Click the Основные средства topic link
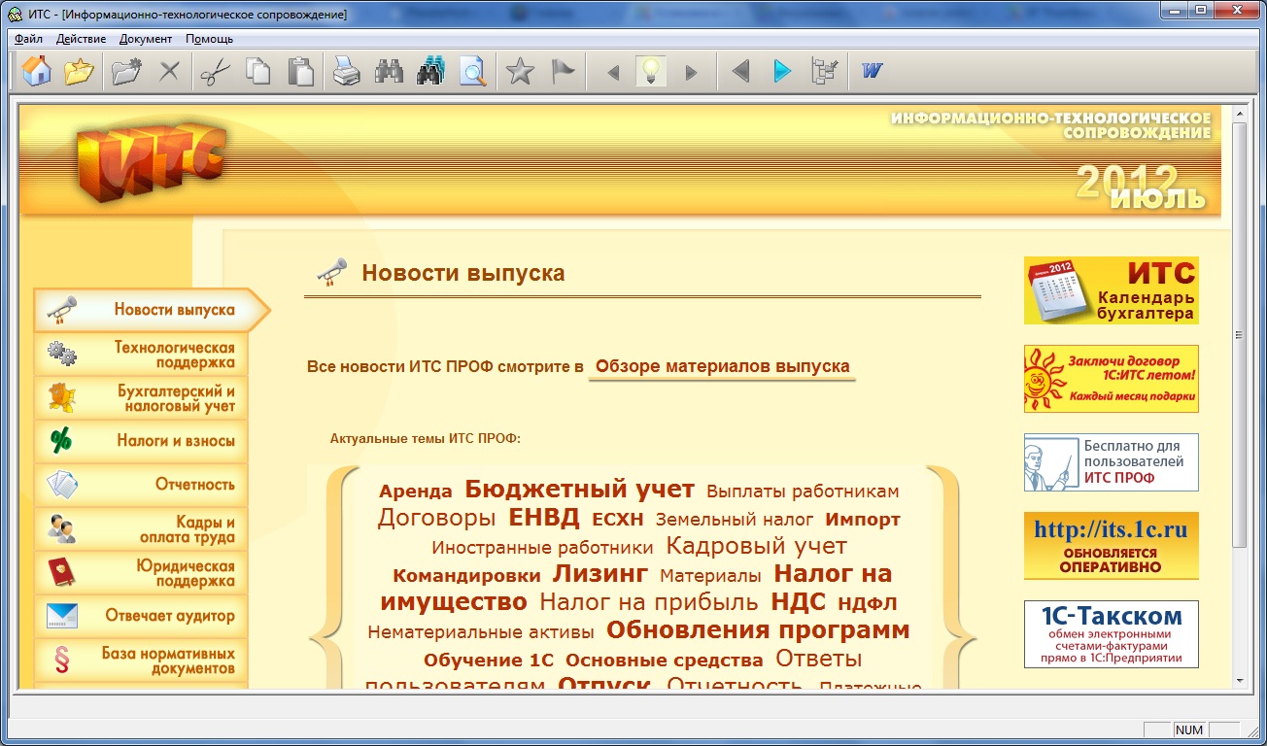The width and height of the screenshot is (1267, 746). click(x=665, y=661)
